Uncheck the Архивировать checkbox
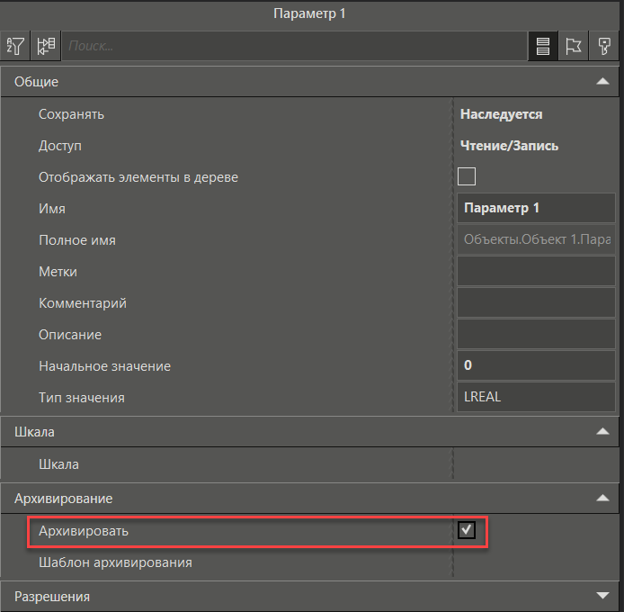Screen dimensions: 624x612 click(x=467, y=530)
